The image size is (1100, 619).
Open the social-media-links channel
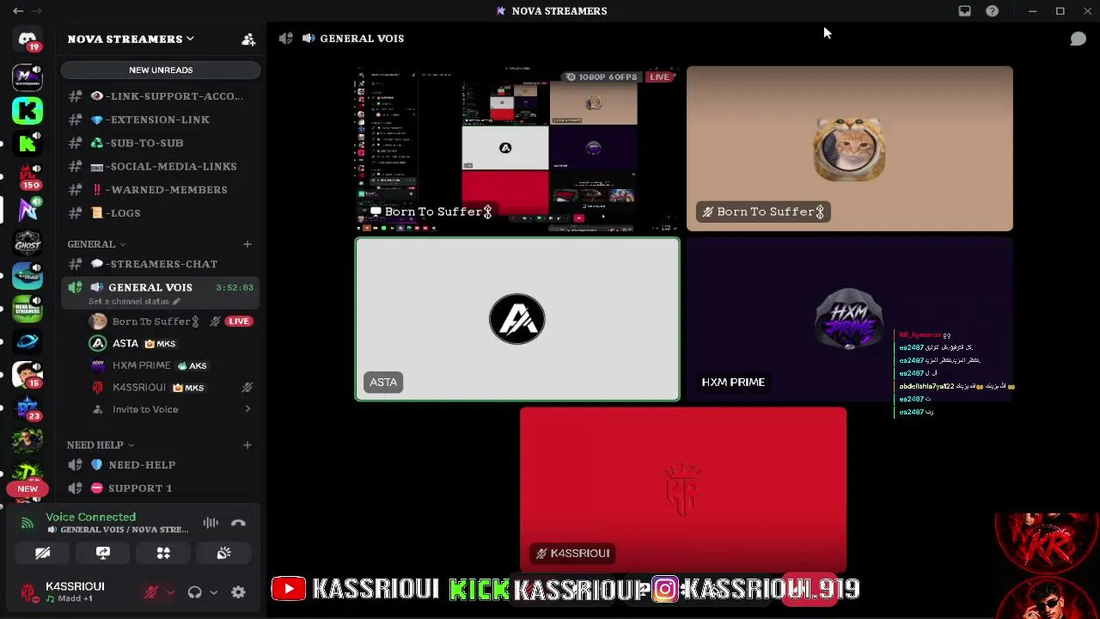(161, 166)
